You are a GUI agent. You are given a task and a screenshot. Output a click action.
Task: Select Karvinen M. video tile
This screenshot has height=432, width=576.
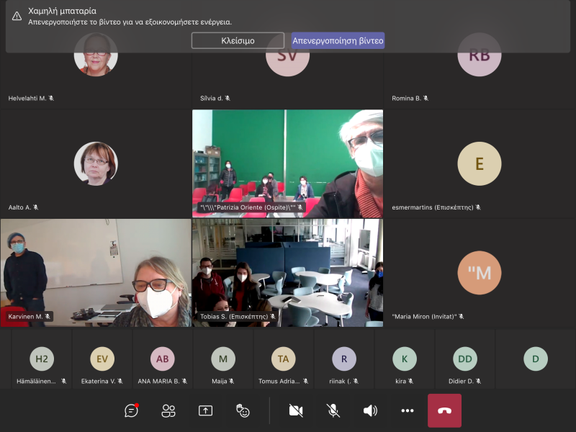(x=95, y=272)
